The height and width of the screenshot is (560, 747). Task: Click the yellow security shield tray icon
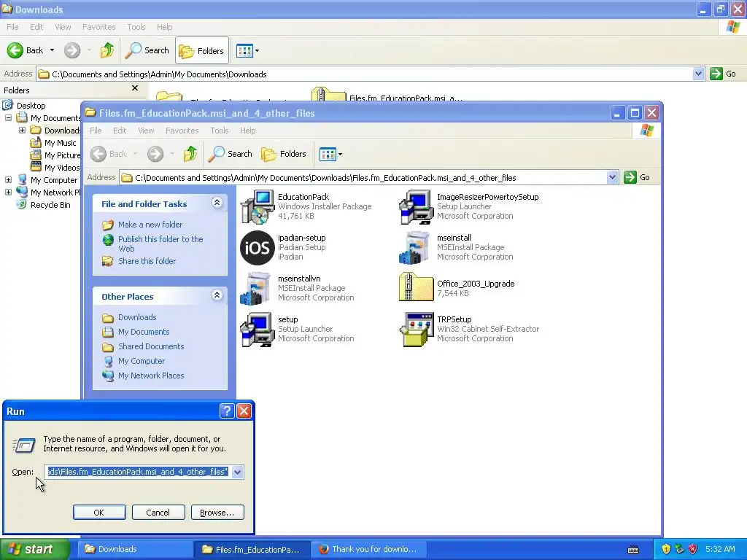(666, 549)
